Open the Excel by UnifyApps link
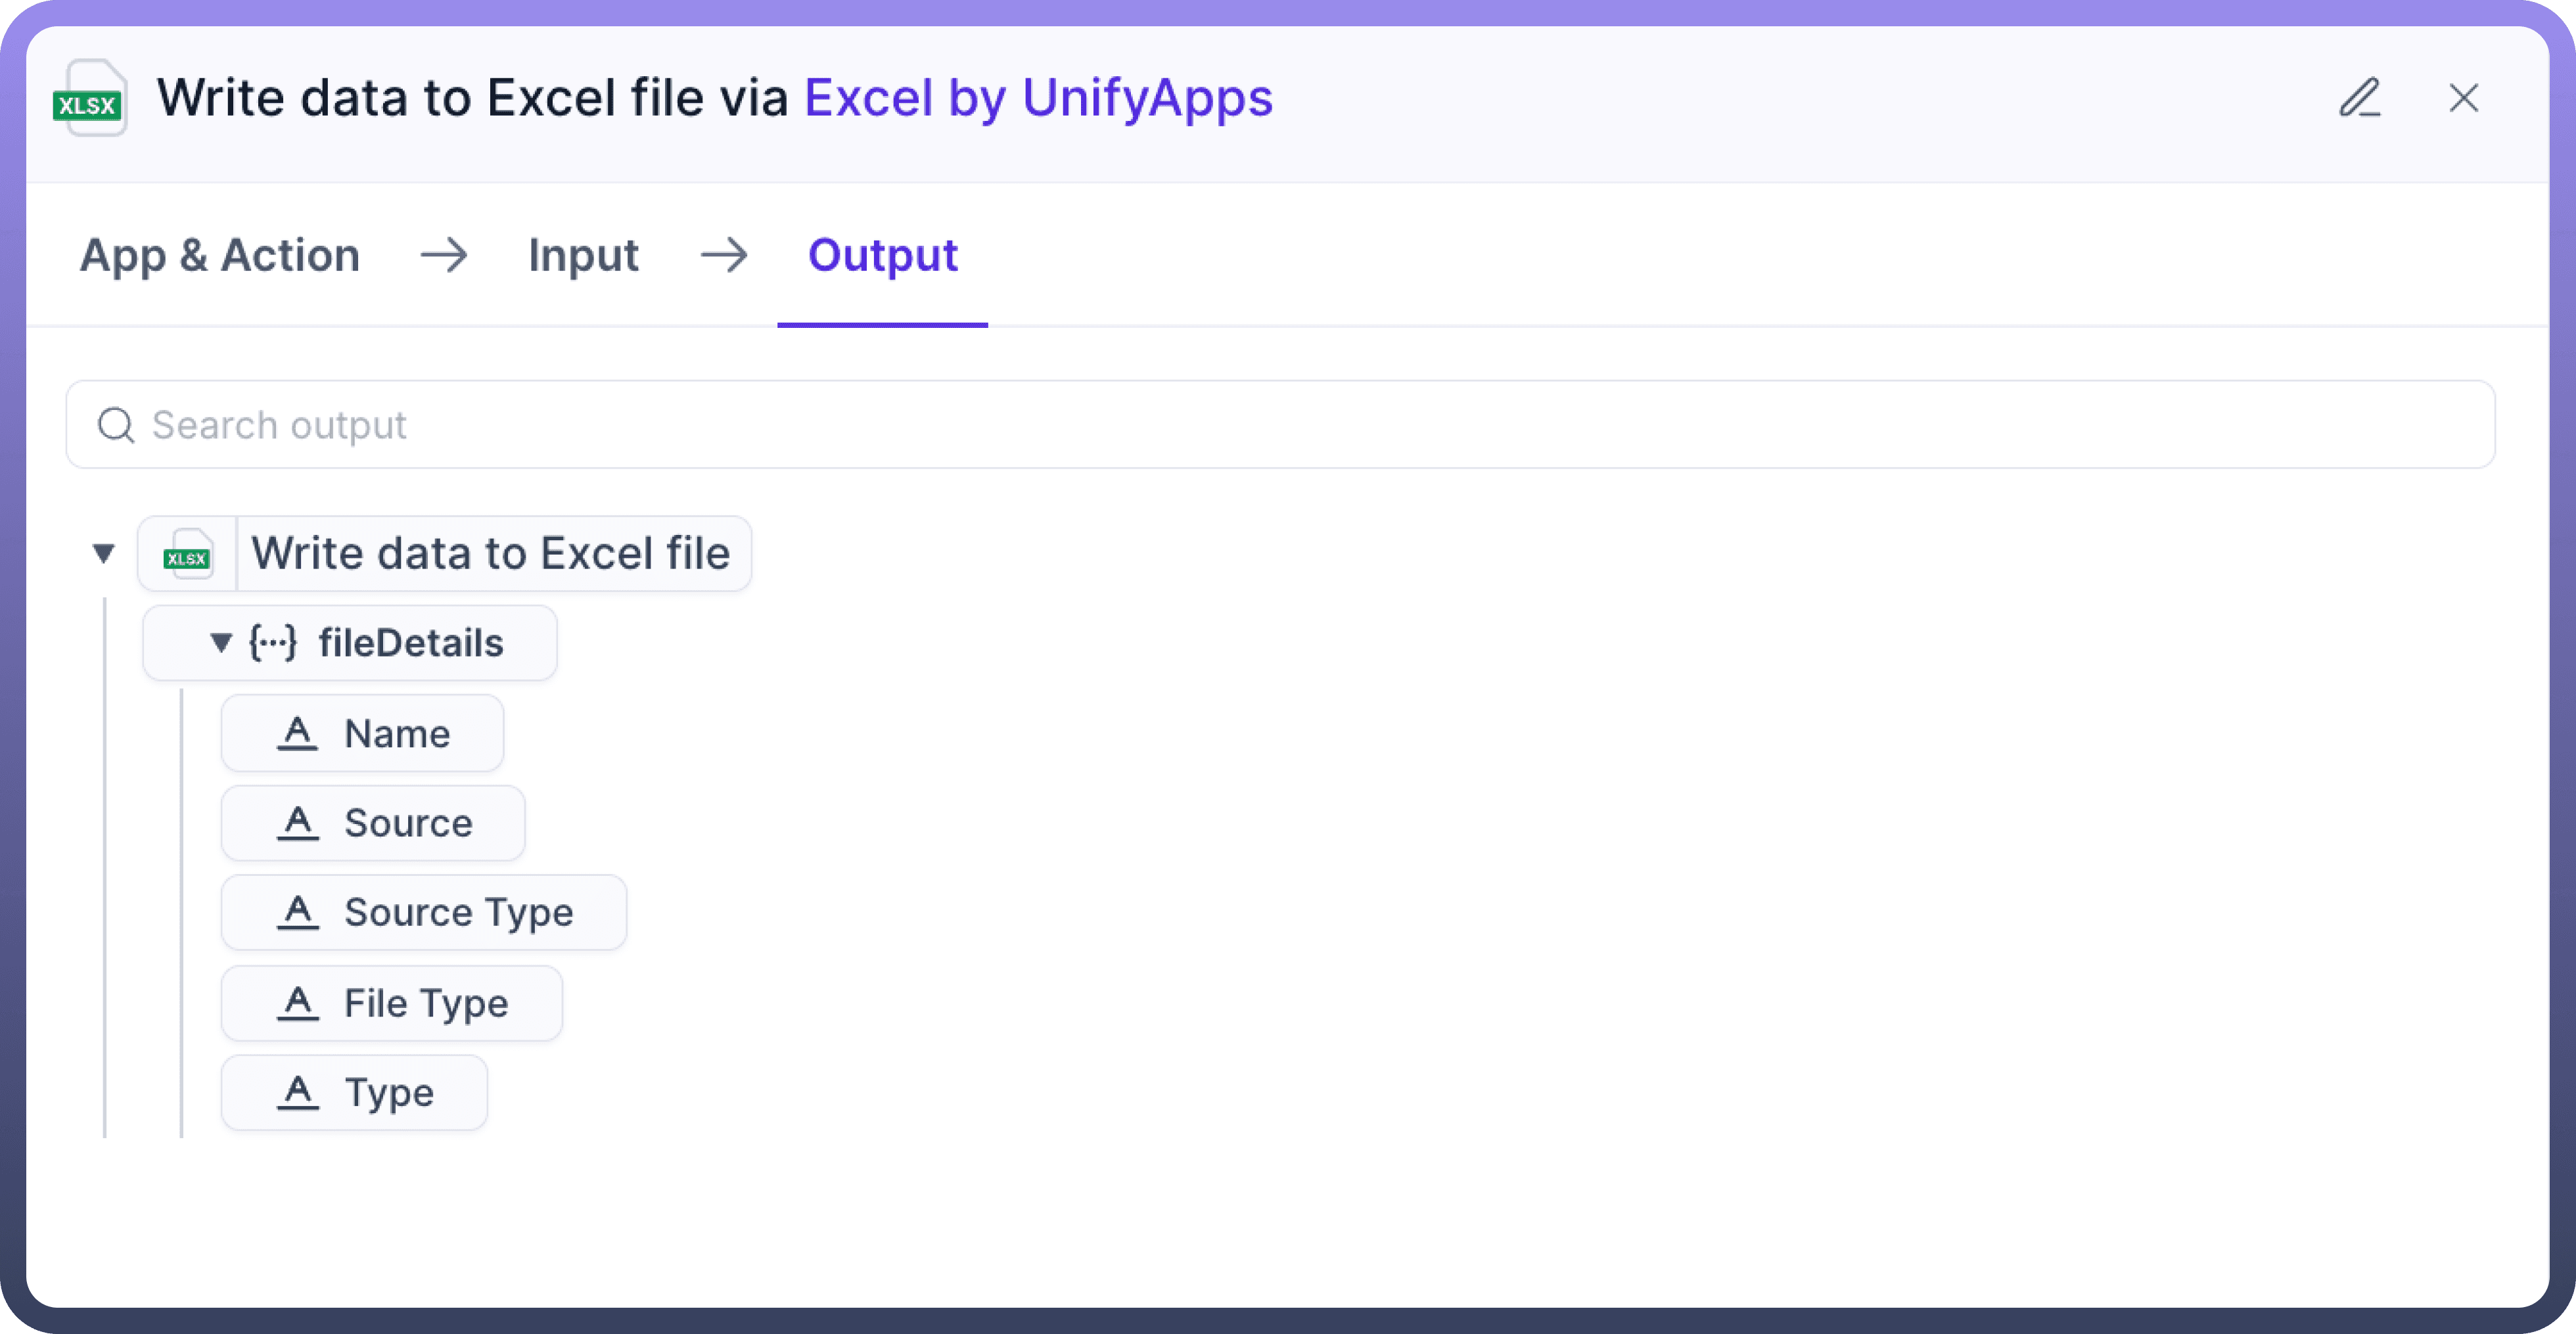Viewport: 2576px width, 1334px height. [1038, 98]
